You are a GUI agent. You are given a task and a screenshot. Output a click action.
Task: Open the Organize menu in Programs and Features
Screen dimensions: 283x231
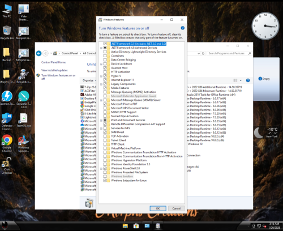point(89,80)
